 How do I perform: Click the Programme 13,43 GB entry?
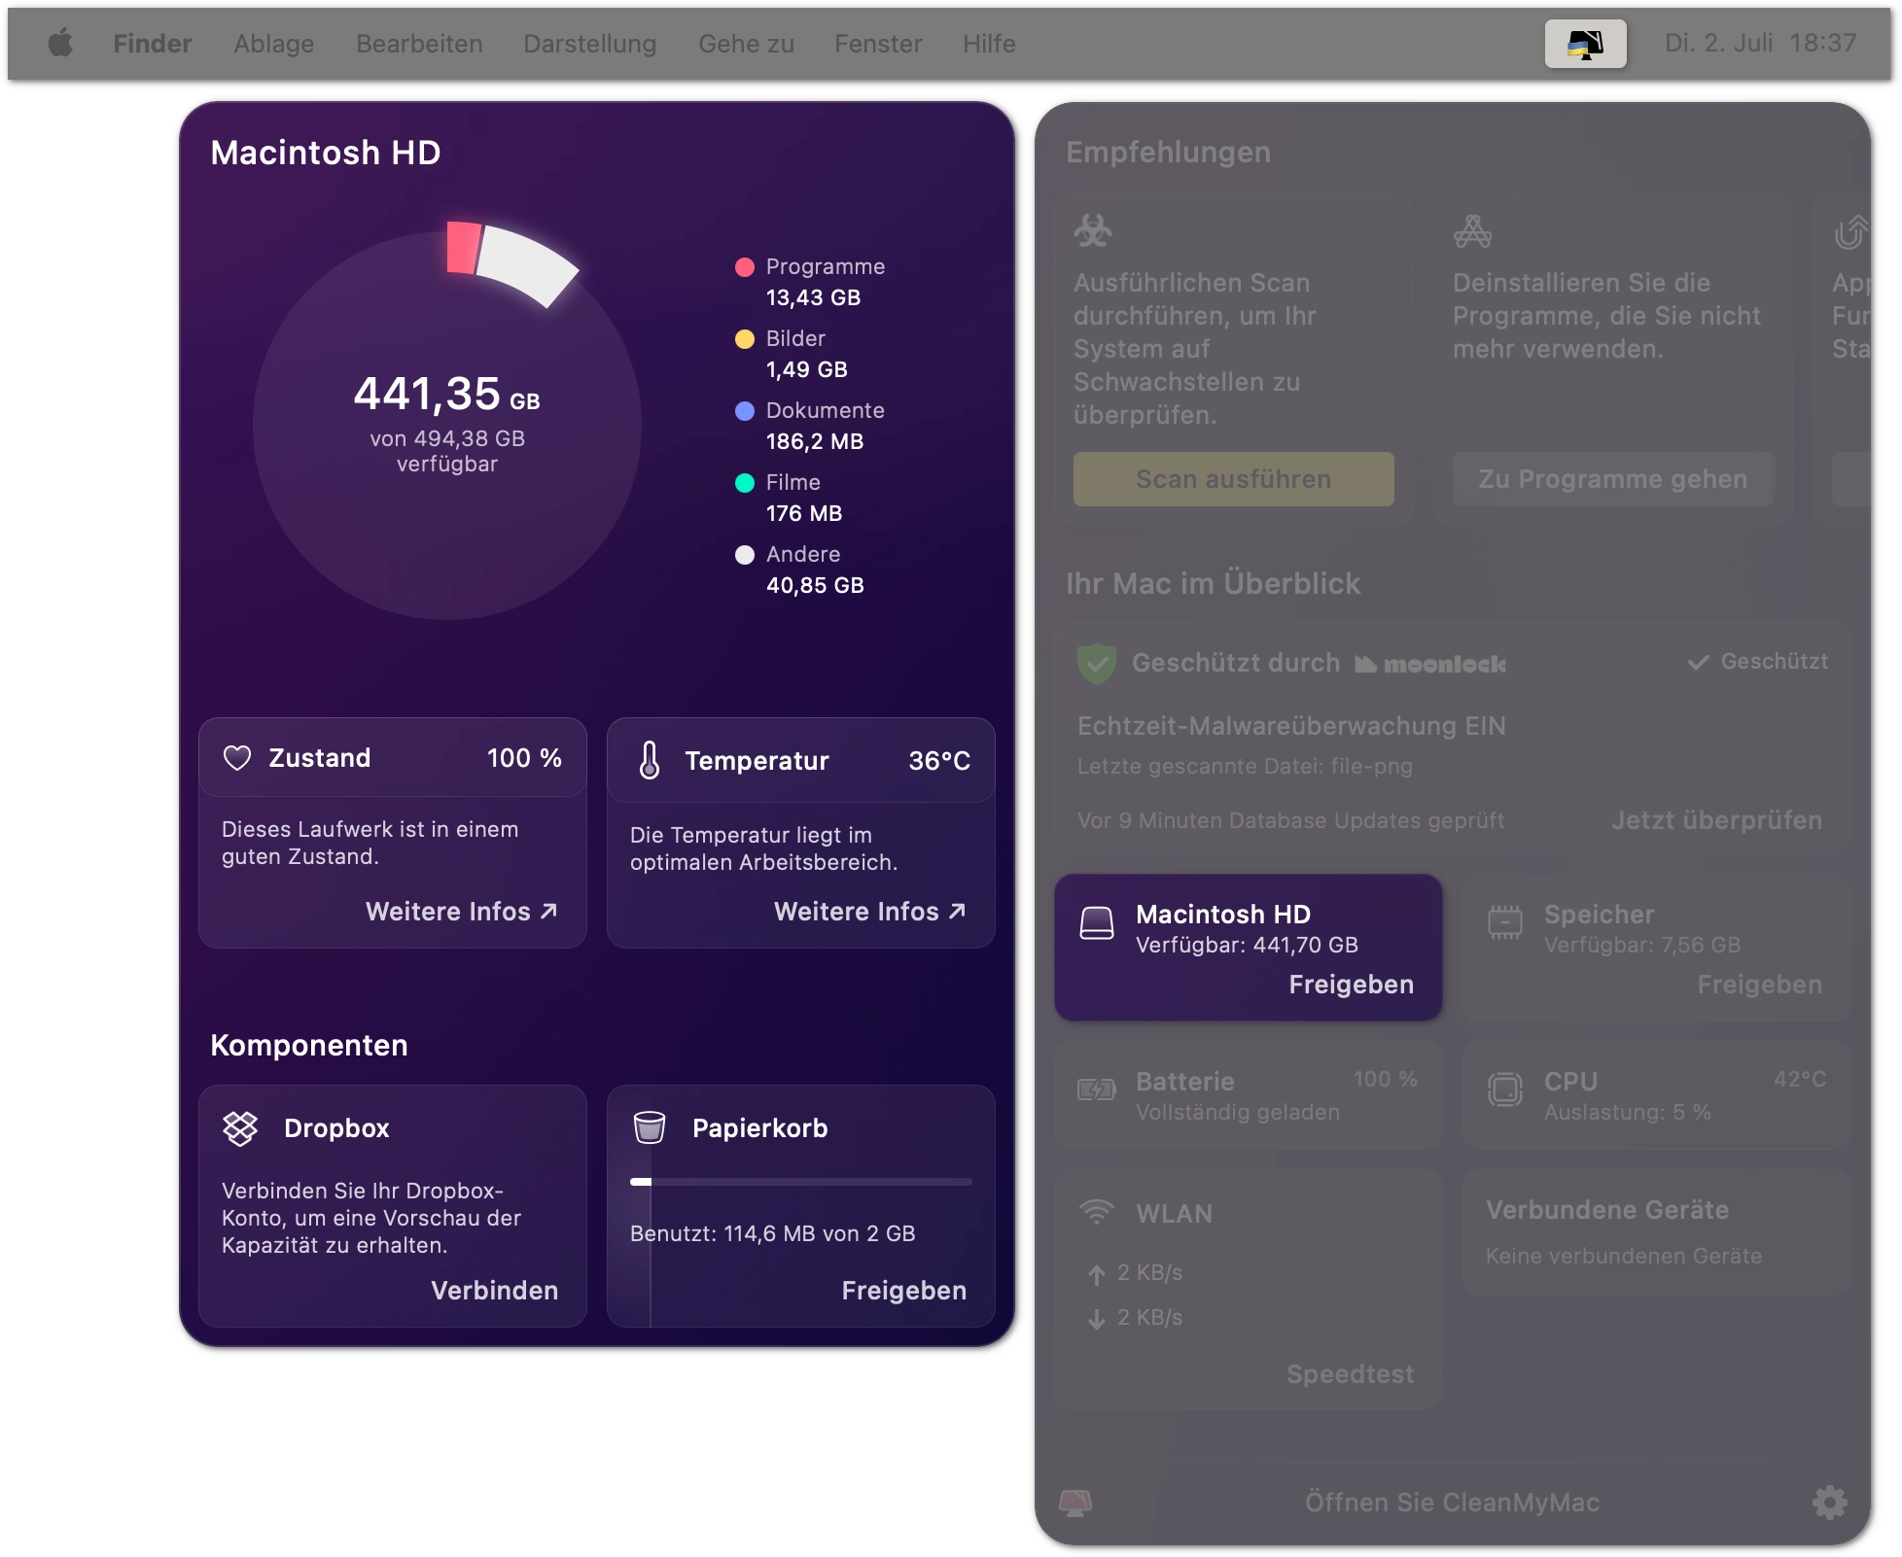826,282
